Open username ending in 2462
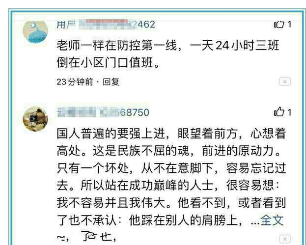The image size is (306, 245). (106, 25)
